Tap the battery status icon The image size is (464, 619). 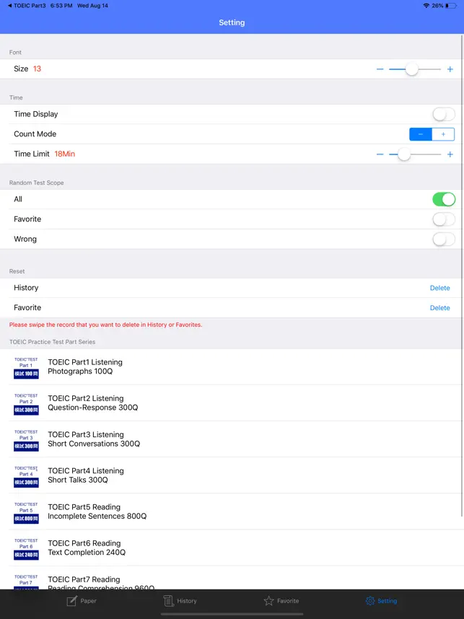click(x=451, y=6)
